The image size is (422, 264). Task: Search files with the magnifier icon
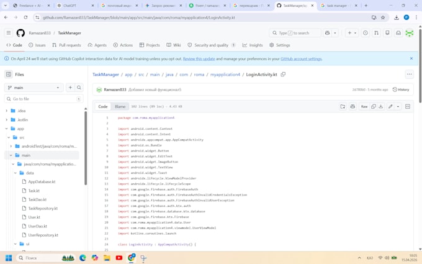pos(79,88)
